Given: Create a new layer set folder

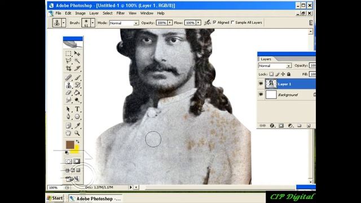Looking at the screenshot, I should click(x=300, y=126).
